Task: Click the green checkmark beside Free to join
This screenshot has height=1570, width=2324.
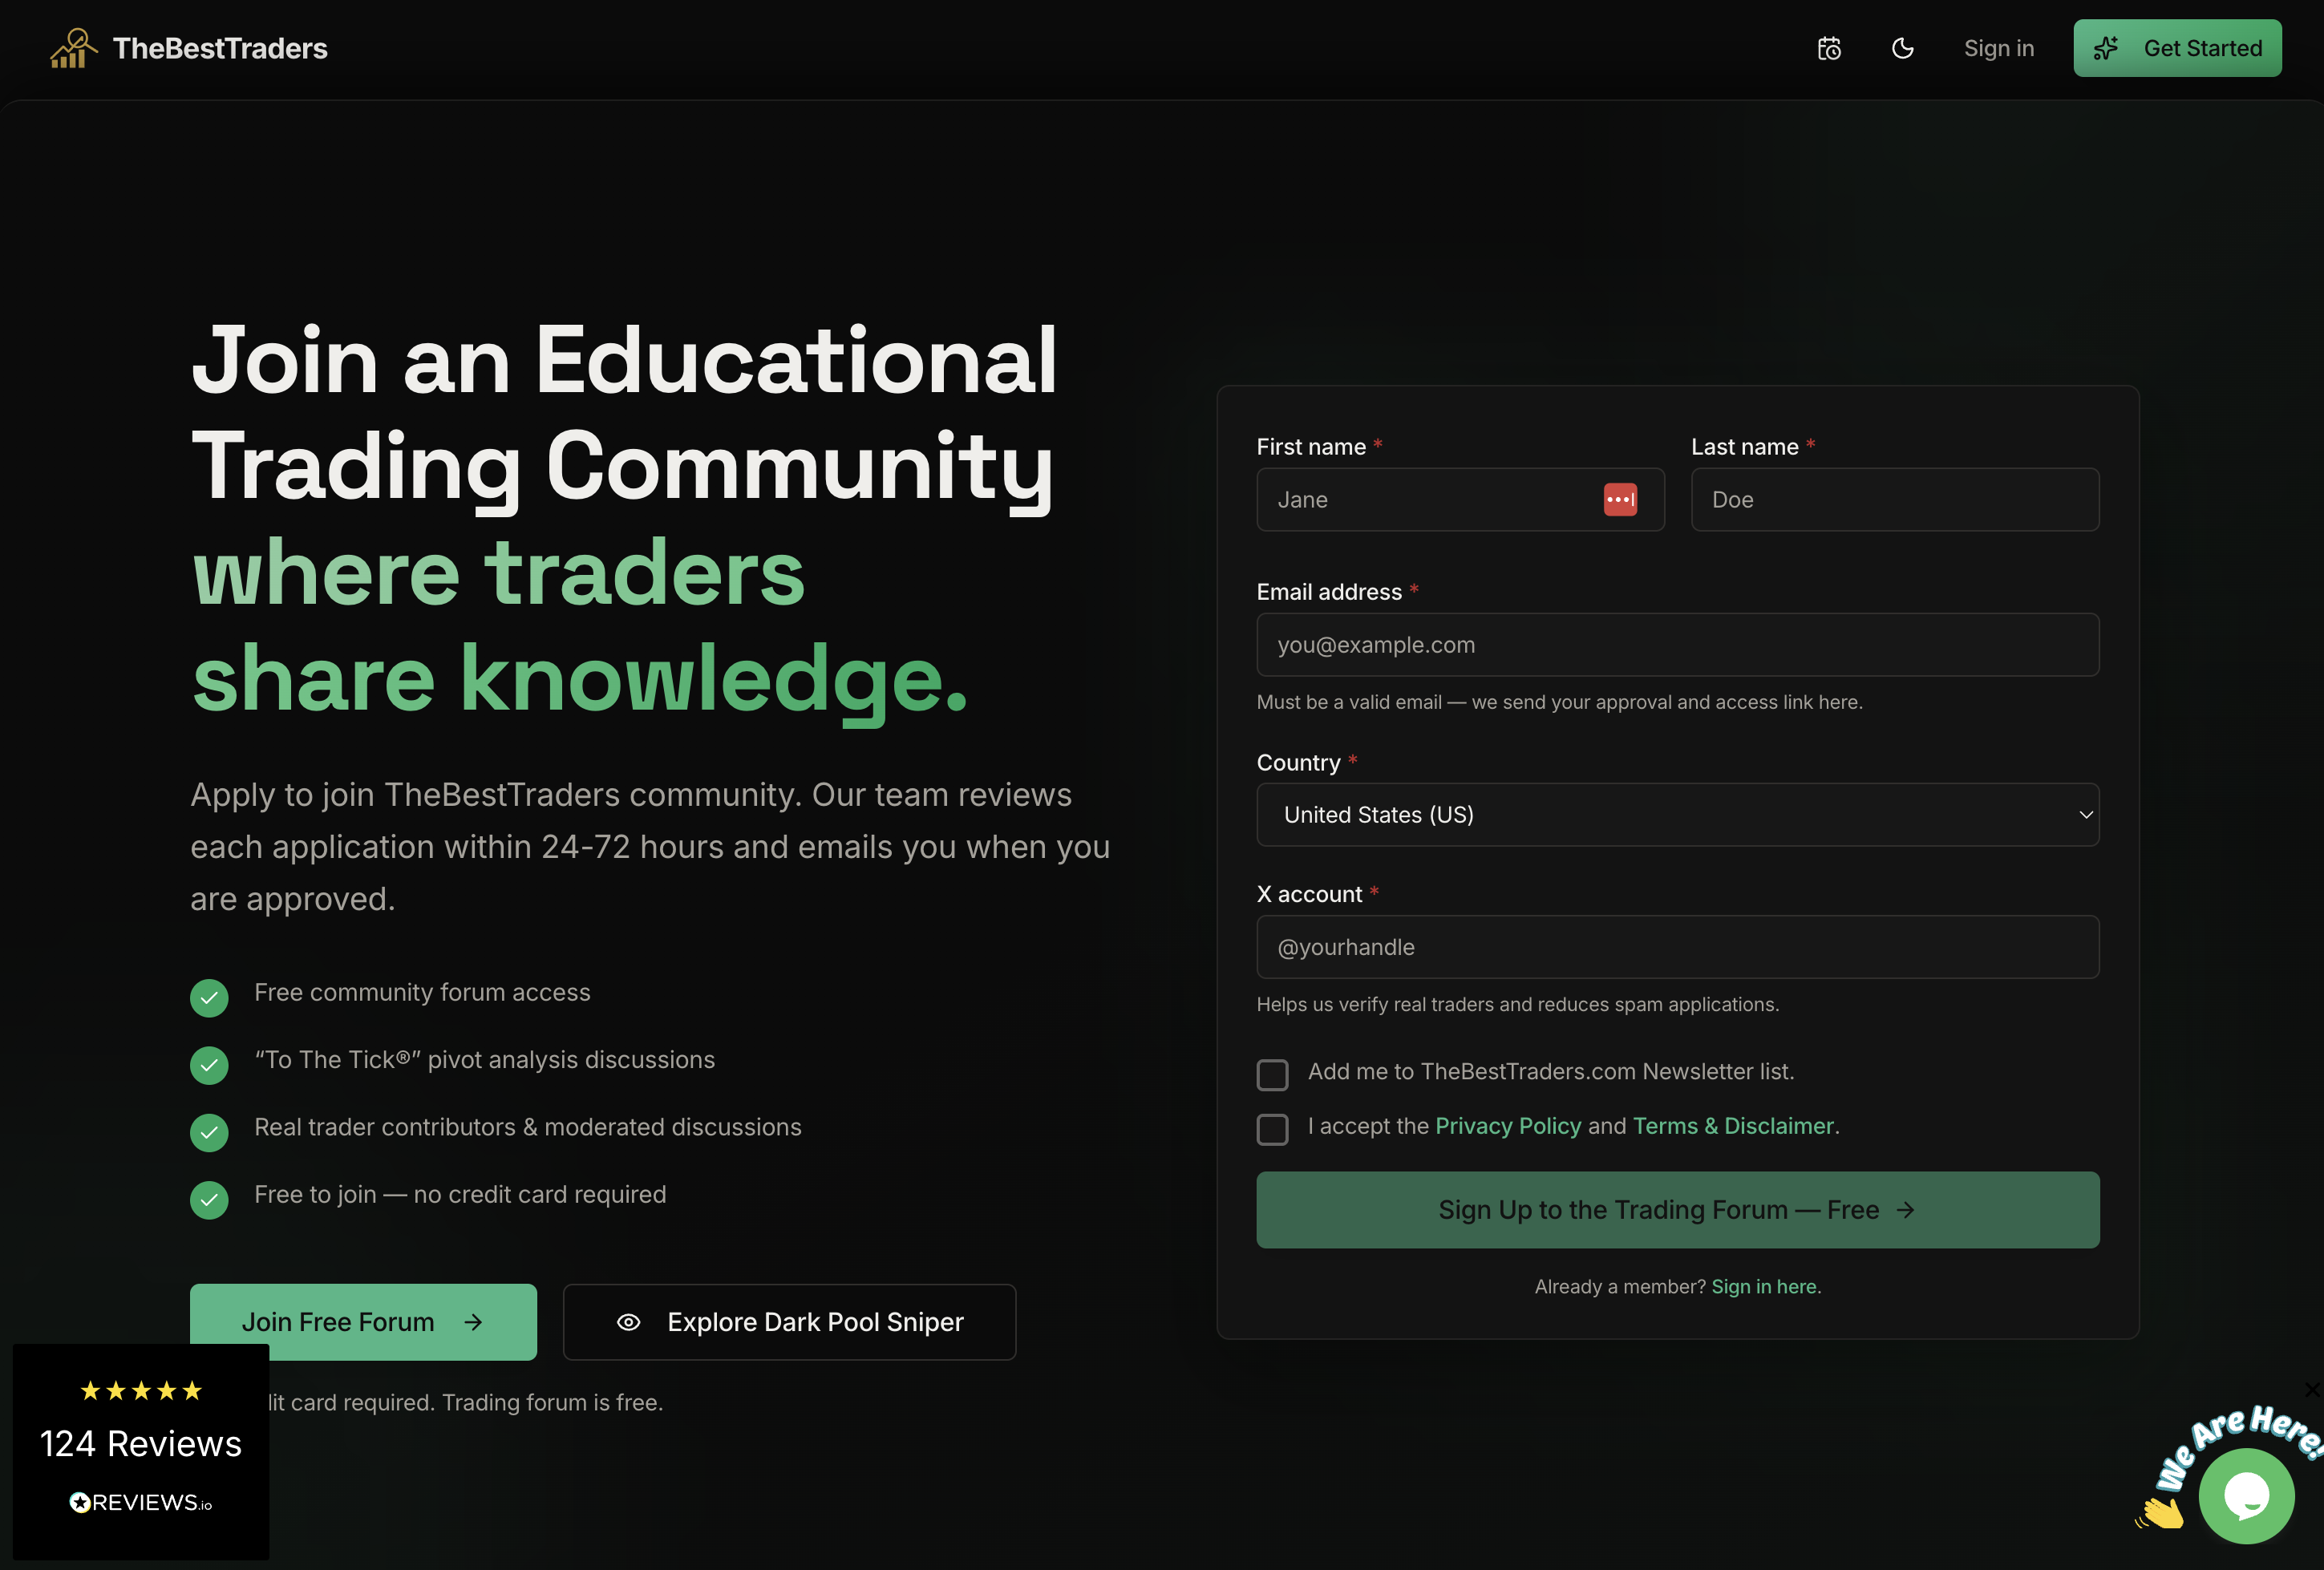Action: click(209, 1200)
